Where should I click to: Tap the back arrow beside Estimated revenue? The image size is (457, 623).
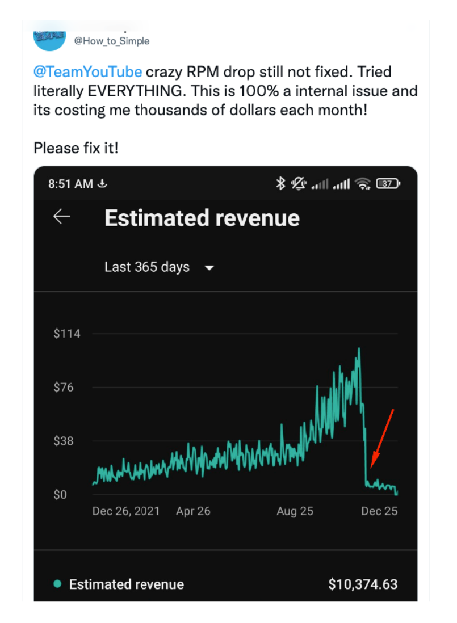[61, 217]
